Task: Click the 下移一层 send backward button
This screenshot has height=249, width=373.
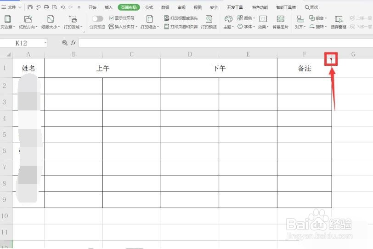Action: click(x=361, y=27)
